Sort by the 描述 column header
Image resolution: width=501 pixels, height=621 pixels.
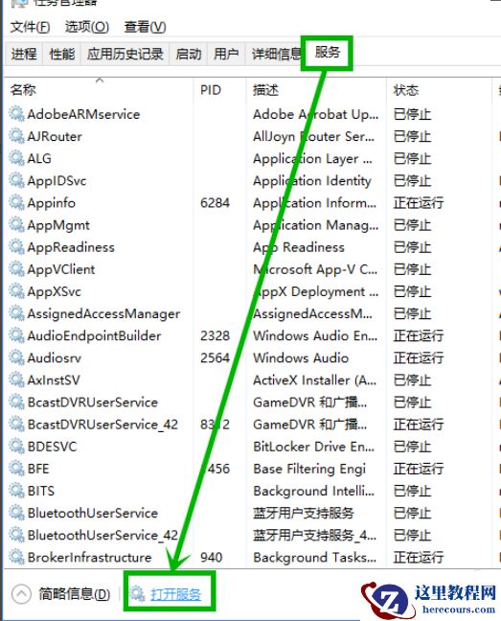click(265, 90)
